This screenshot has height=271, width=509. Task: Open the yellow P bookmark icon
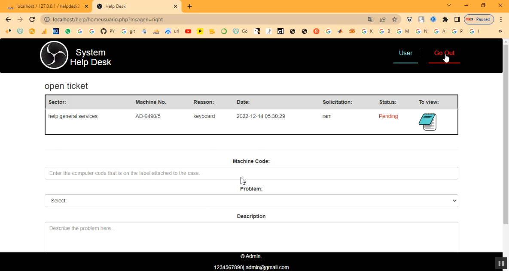(x=200, y=31)
